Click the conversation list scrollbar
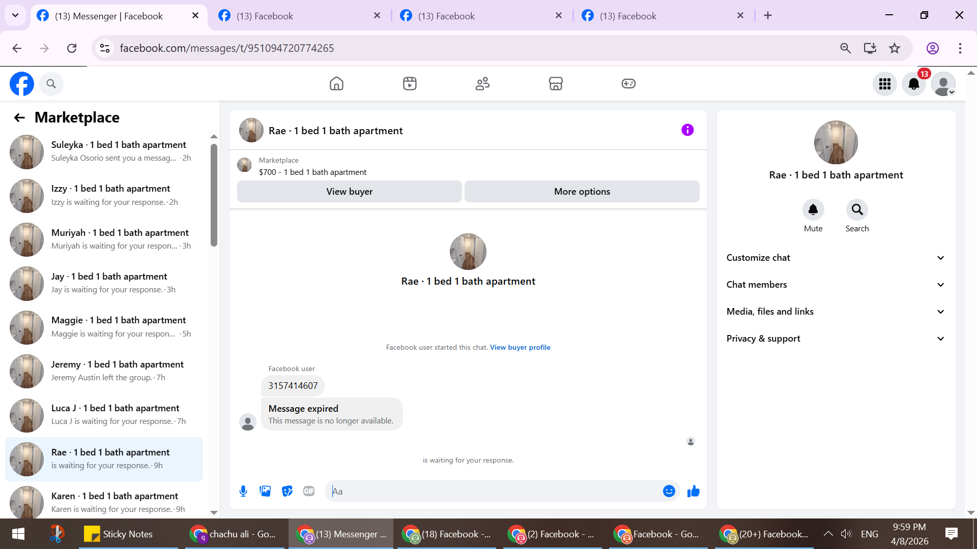 pyautogui.click(x=214, y=196)
